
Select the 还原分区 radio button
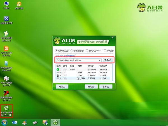coord(57,51)
